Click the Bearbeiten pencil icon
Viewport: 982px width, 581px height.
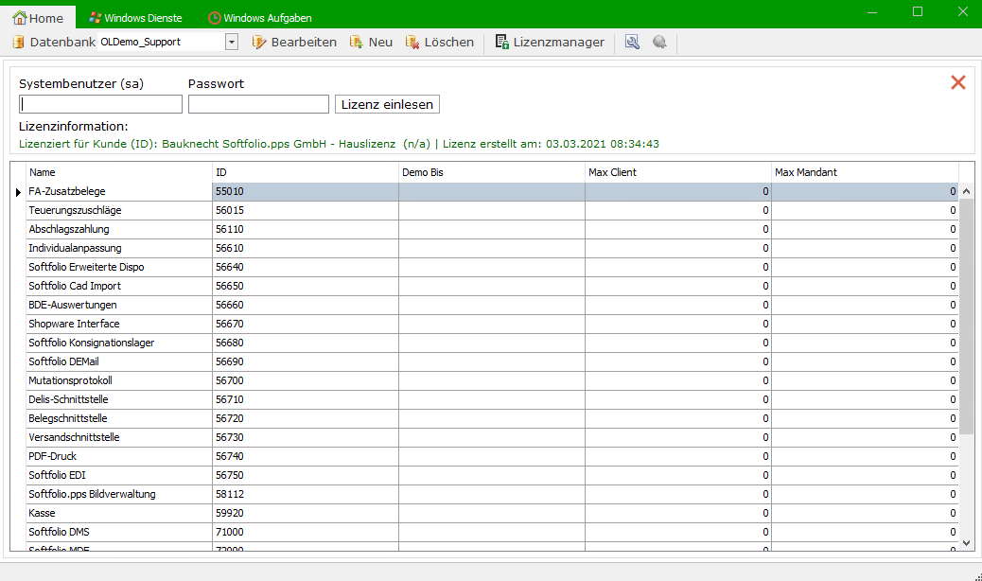point(260,43)
